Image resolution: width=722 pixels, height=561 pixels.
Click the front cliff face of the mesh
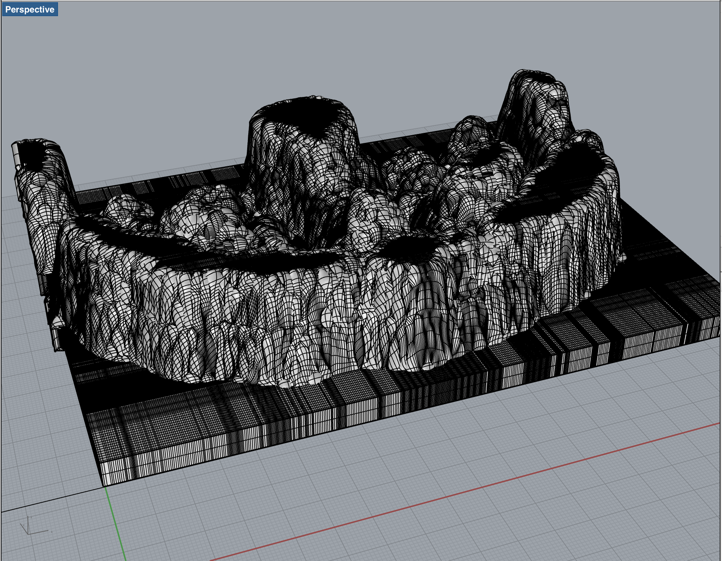[294, 316]
